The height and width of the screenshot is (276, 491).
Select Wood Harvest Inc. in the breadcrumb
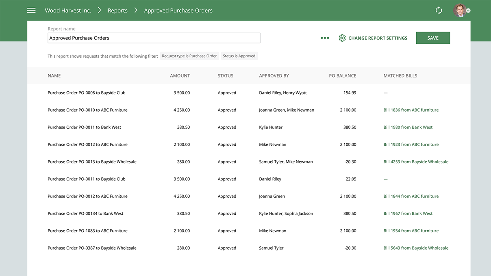68,10
